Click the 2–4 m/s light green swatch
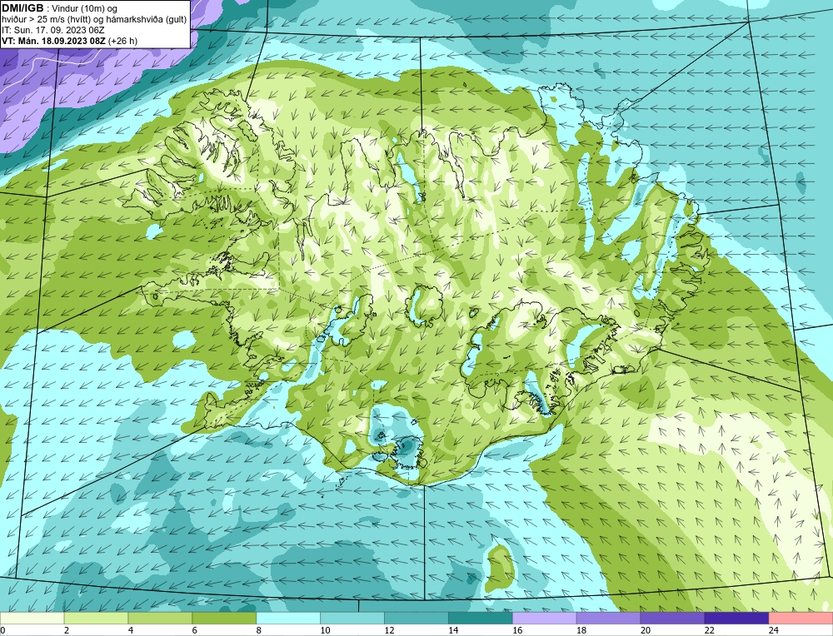 coord(96,619)
